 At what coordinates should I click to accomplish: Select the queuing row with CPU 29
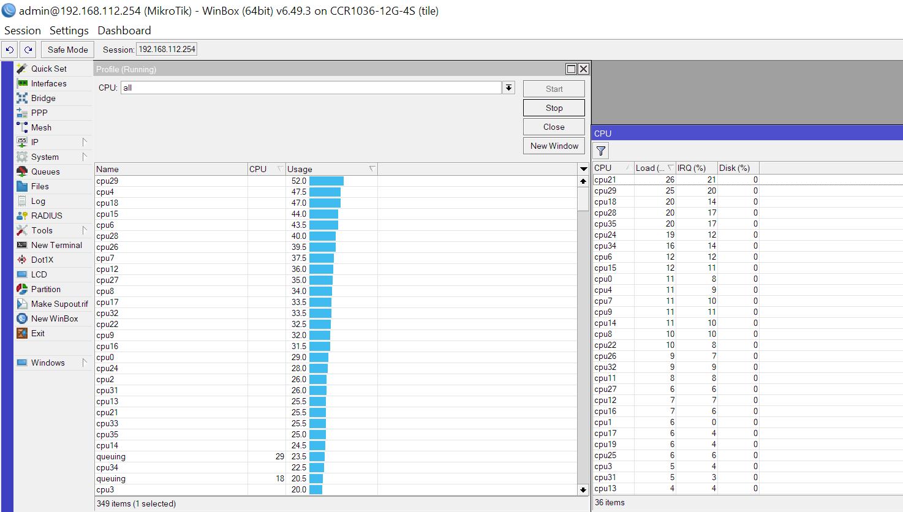tap(336, 456)
